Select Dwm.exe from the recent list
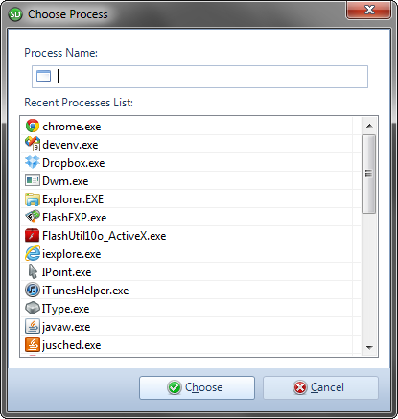398x419 pixels. pos(191,180)
